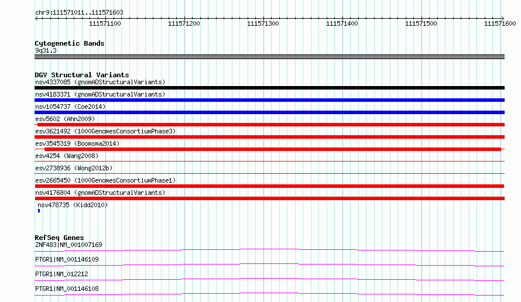Click the left arrowhead of the ruler

coord(36,19)
